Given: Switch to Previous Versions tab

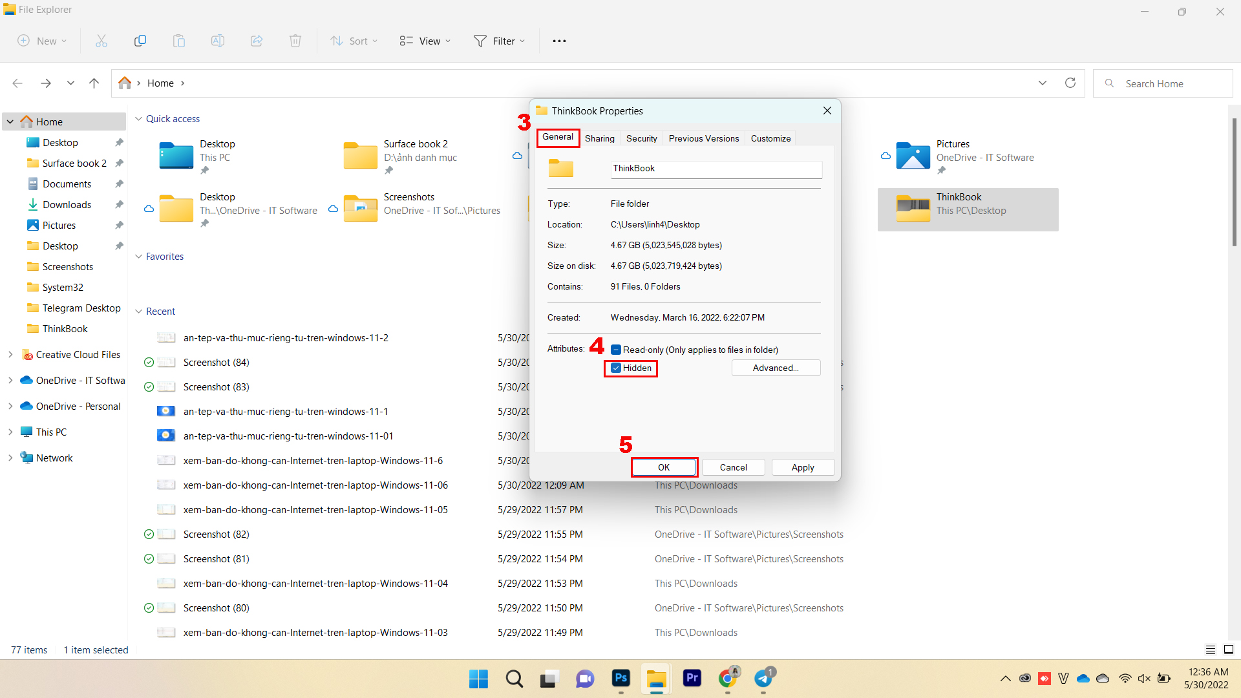Looking at the screenshot, I should [x=704, y=138].
